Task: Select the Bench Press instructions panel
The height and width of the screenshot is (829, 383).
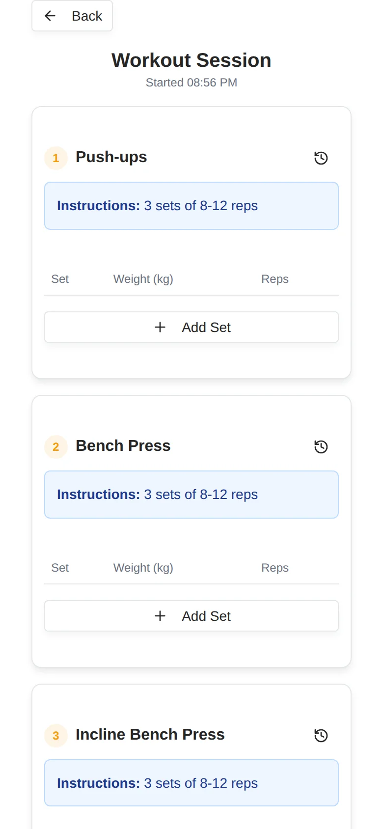Action: 191,495
